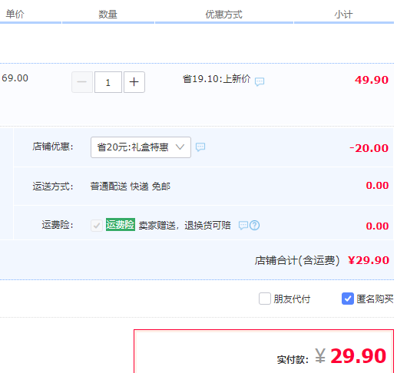
Task: Click the green 运费险 badge
Action: [121, 225]
